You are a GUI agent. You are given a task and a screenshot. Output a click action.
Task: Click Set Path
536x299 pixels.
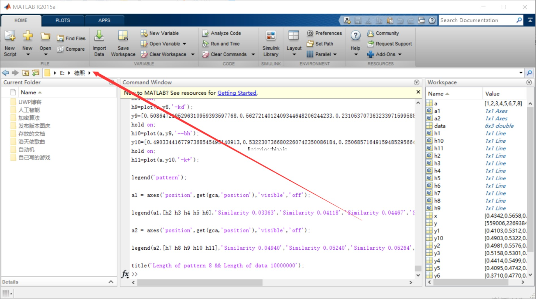[320, 44]
